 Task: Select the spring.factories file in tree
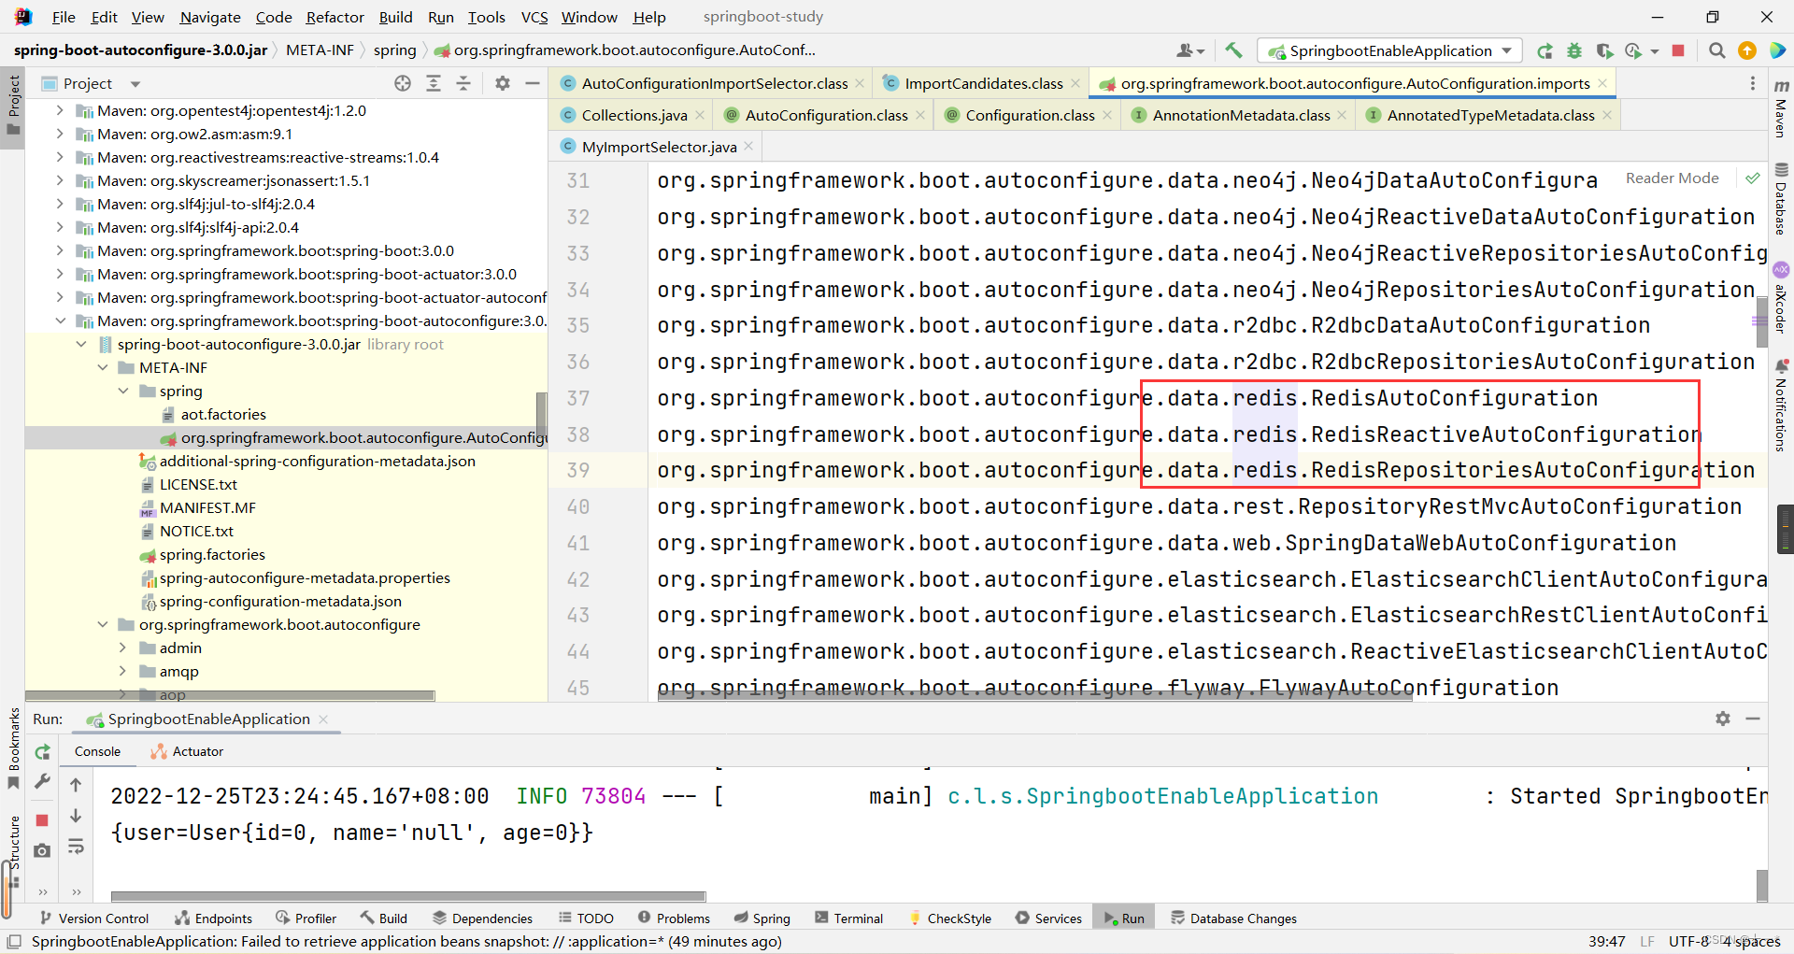tap(212, 555)
